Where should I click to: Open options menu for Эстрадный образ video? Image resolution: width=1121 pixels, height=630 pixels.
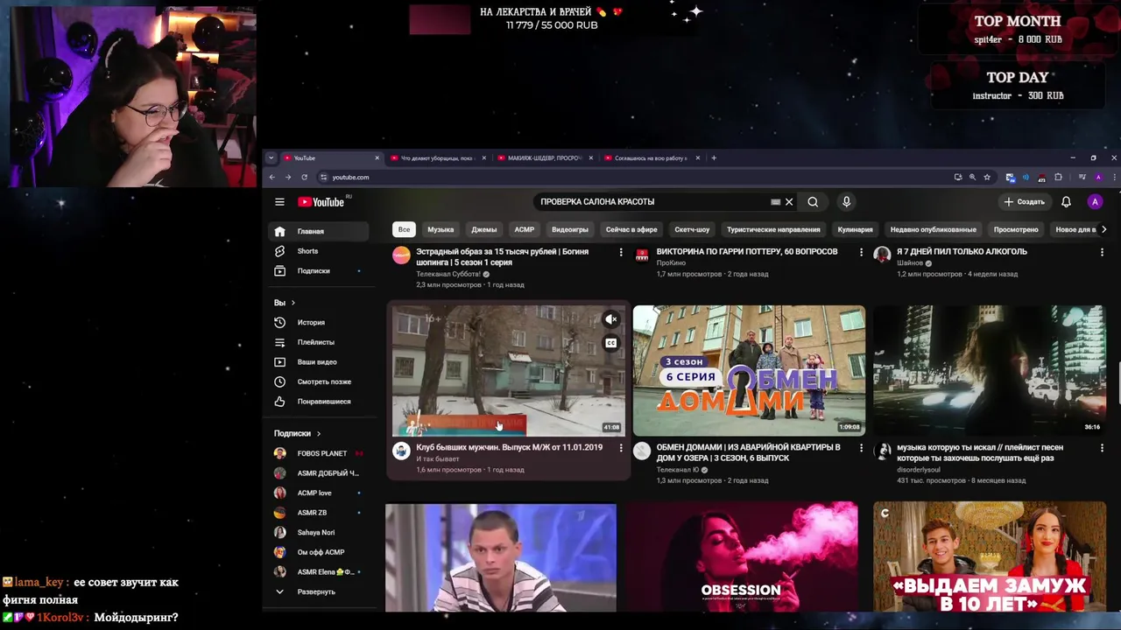pos(621,252)
